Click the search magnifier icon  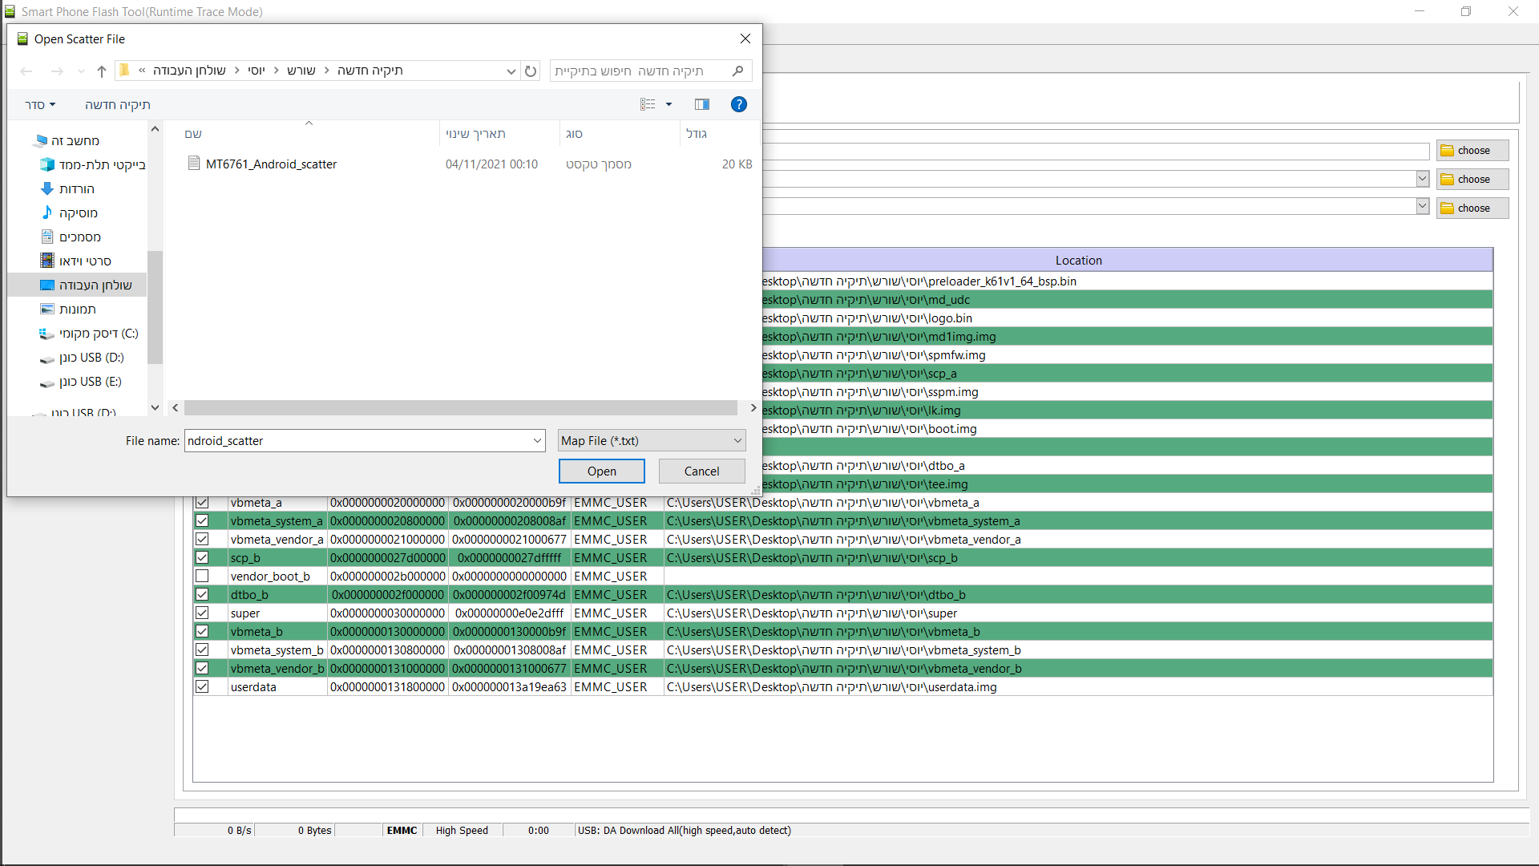click(738, 71)
